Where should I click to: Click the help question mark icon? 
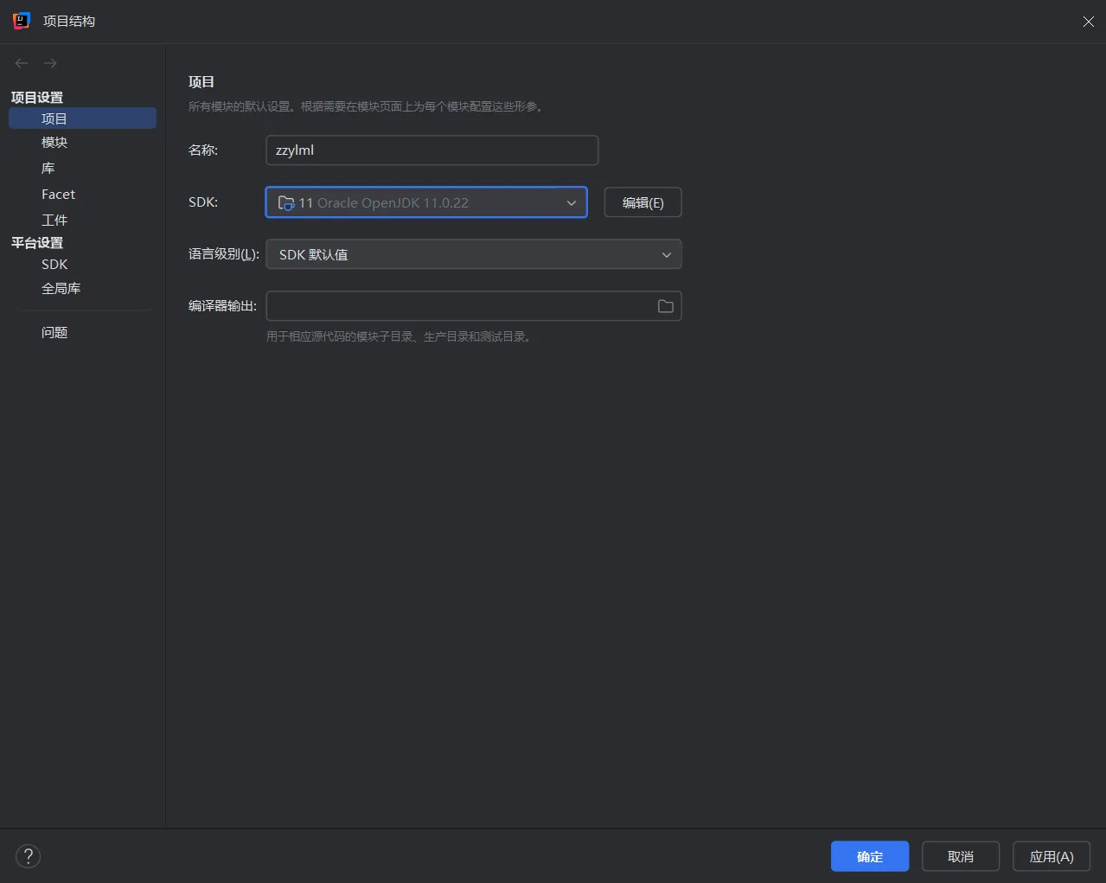pos(28,856)
